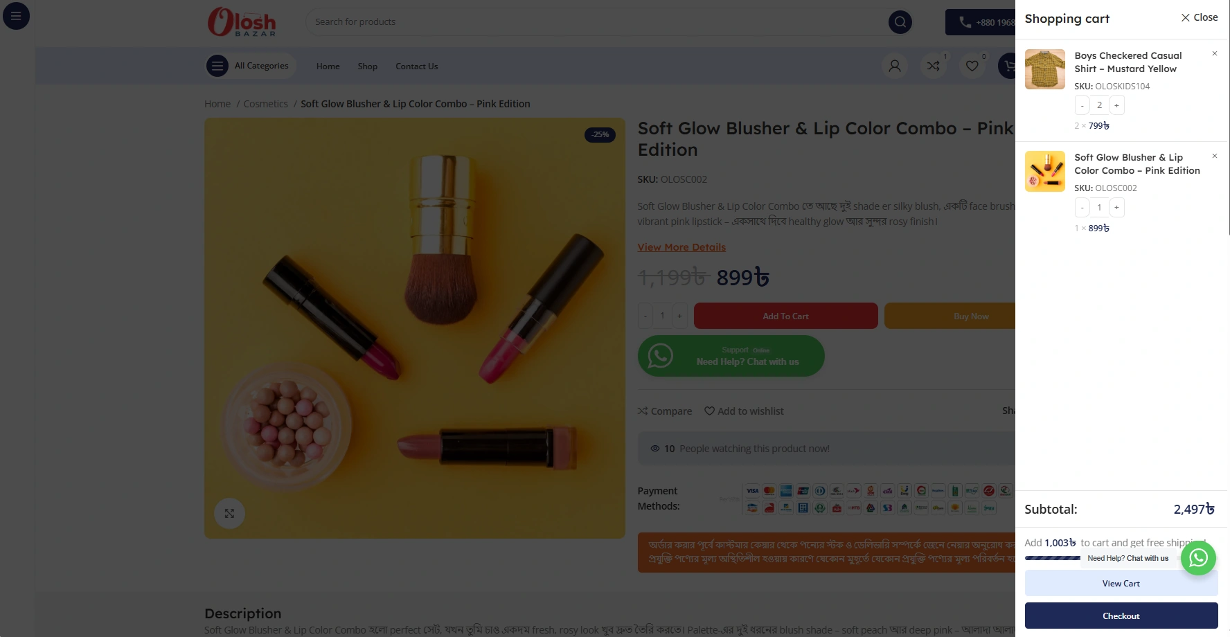Expand the All Categories menu
The width and height of the screenshot is (1230, 637).
(248, 66)
